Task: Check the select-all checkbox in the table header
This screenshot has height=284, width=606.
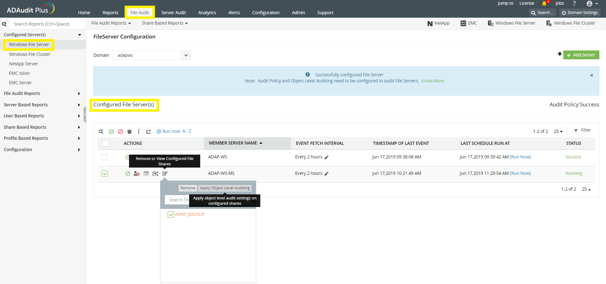Action: [105, 143]
